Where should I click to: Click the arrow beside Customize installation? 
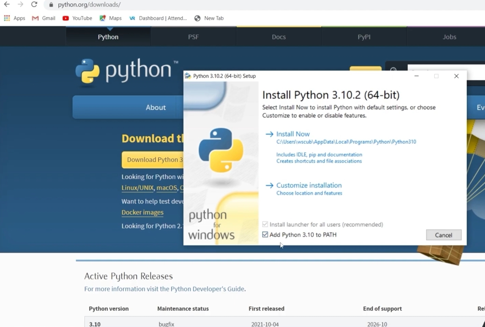click(x=269, y=185)
